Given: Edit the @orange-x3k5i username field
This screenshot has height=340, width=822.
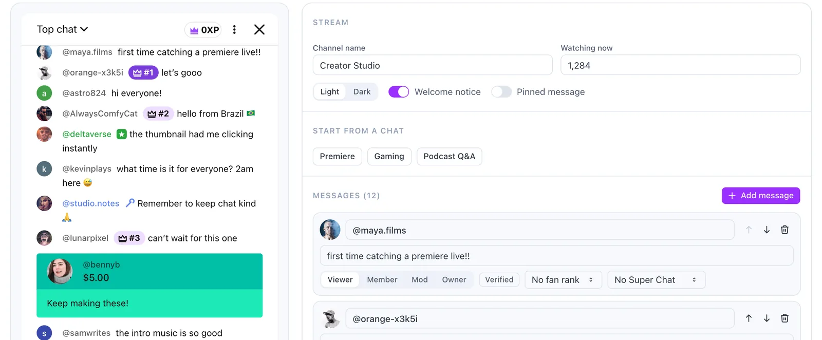Looking at the screenshot, I should 540,318.
